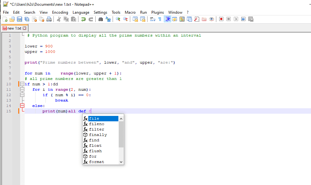Enable document monitoring with the eye icon
311x185 pixels.
pos(211,19)
